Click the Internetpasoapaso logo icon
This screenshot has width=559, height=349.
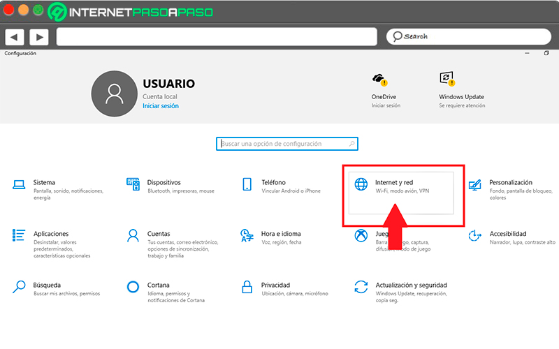pyautogui.click(x=57, y=12)
